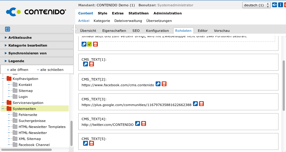This screenshot has width=286, height=152.
Task: Select the Kopfnavigation folder in tree
Action: point(25,79)
